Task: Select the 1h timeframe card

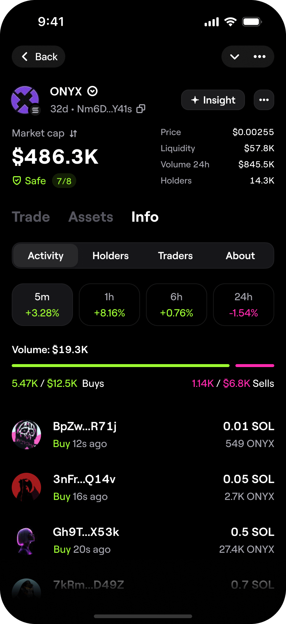Action: pos(109,305)
